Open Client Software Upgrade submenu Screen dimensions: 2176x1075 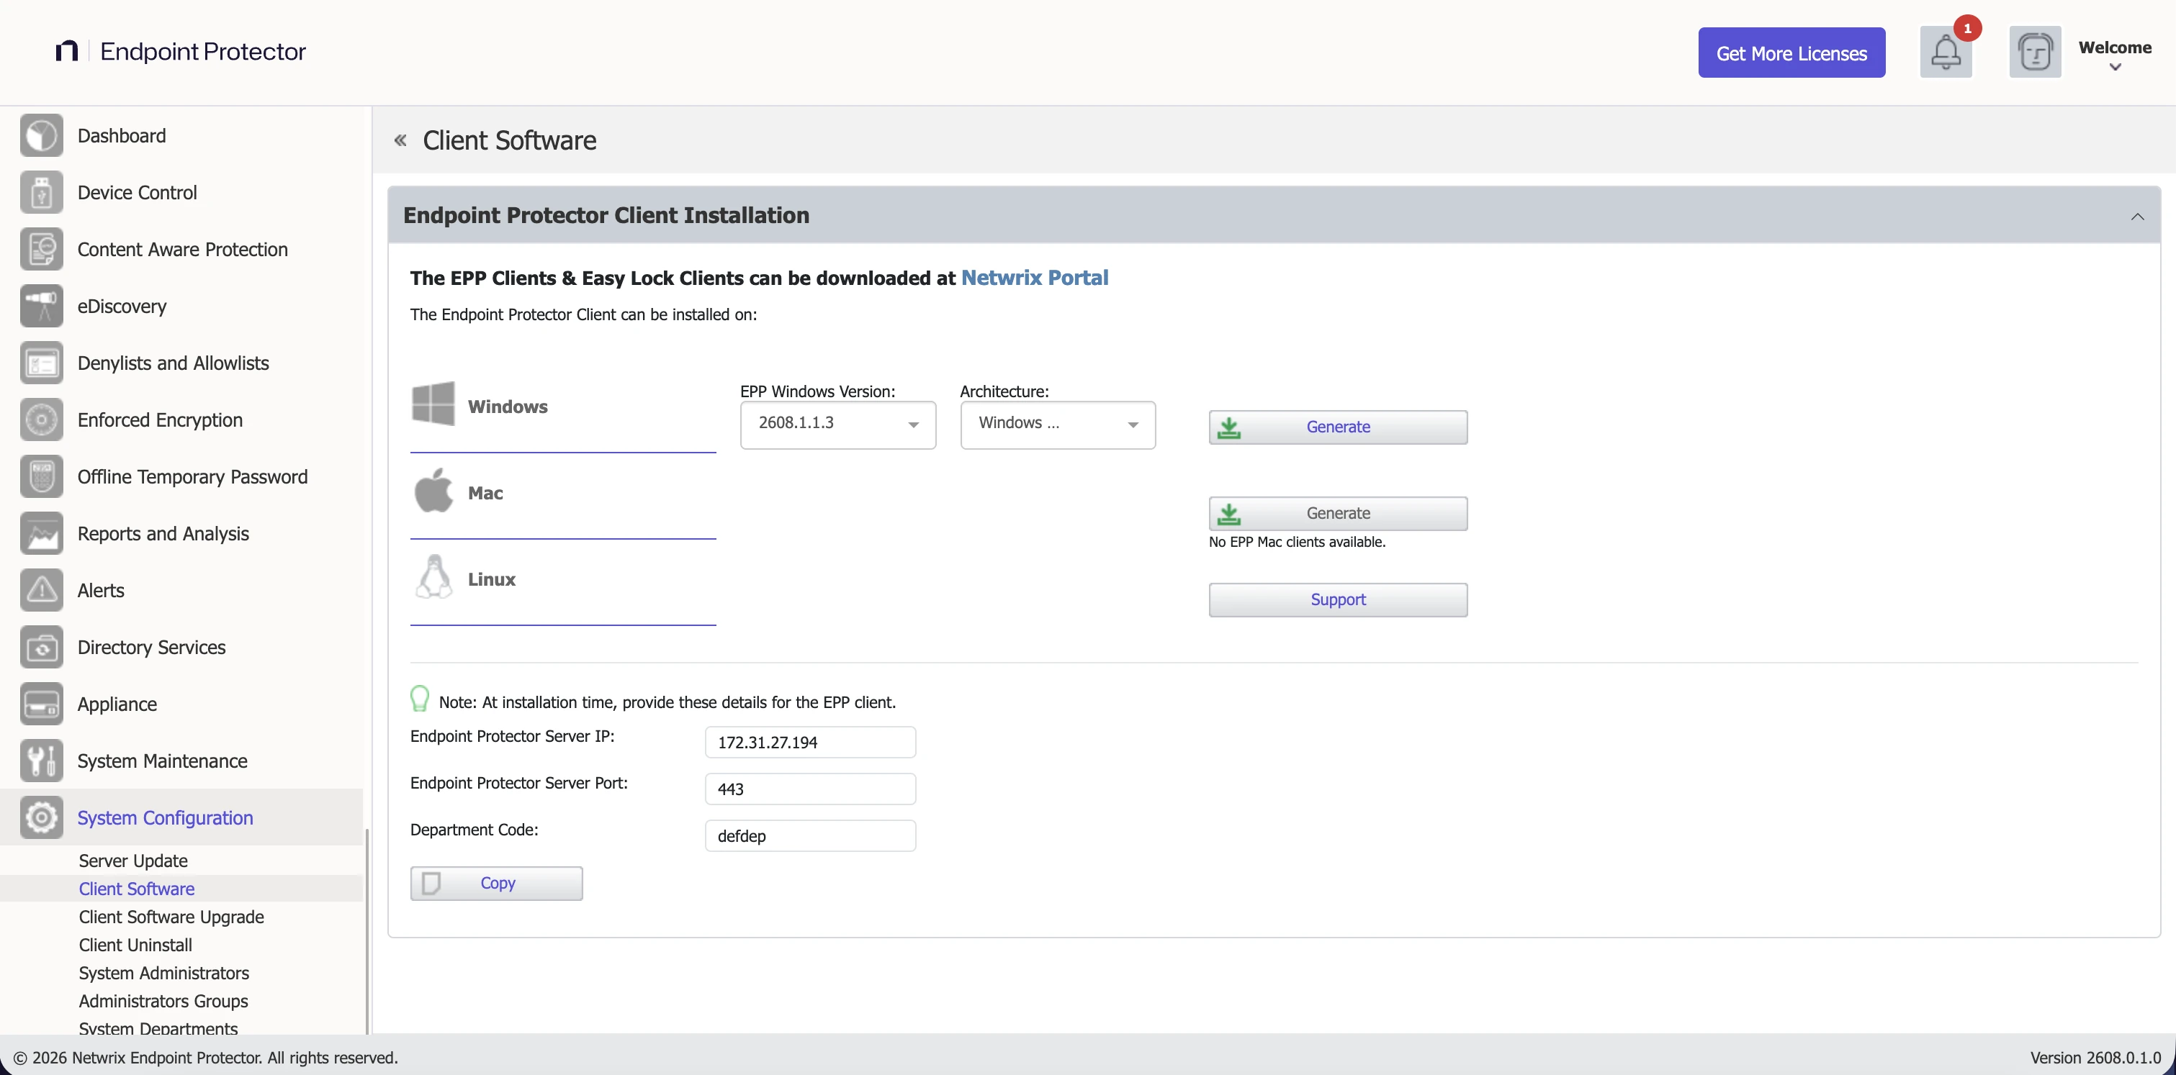(171, 917)
